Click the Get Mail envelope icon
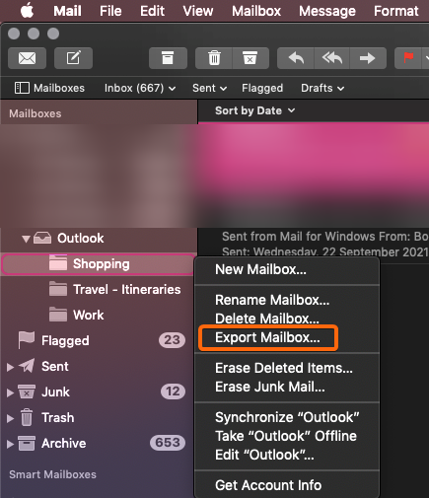 click(27, 58)
